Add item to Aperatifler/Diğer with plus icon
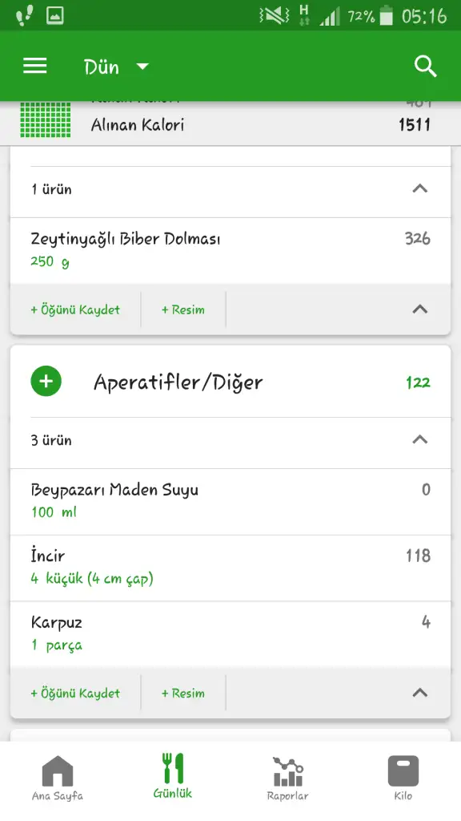 (x=46, y=381)
